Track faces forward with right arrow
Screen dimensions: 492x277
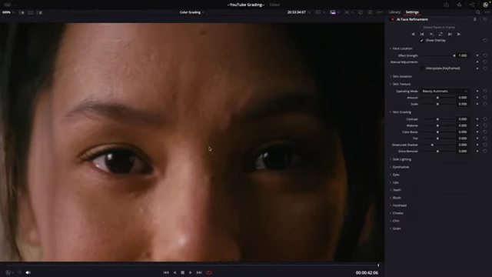coord(459,34)
